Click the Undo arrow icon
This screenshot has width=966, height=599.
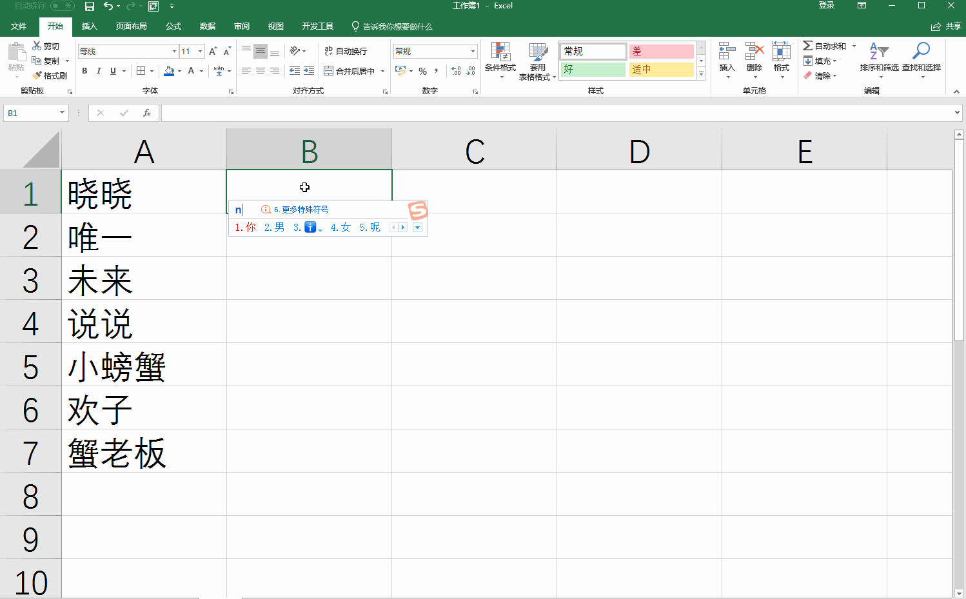[108, 6]
